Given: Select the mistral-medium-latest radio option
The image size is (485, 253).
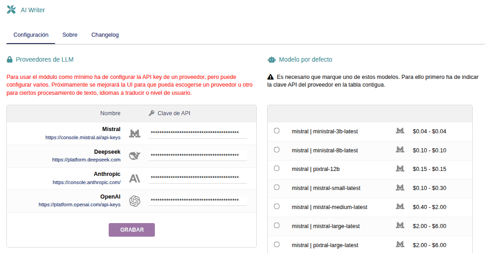Looking at the screenshot, I should 277,206.
